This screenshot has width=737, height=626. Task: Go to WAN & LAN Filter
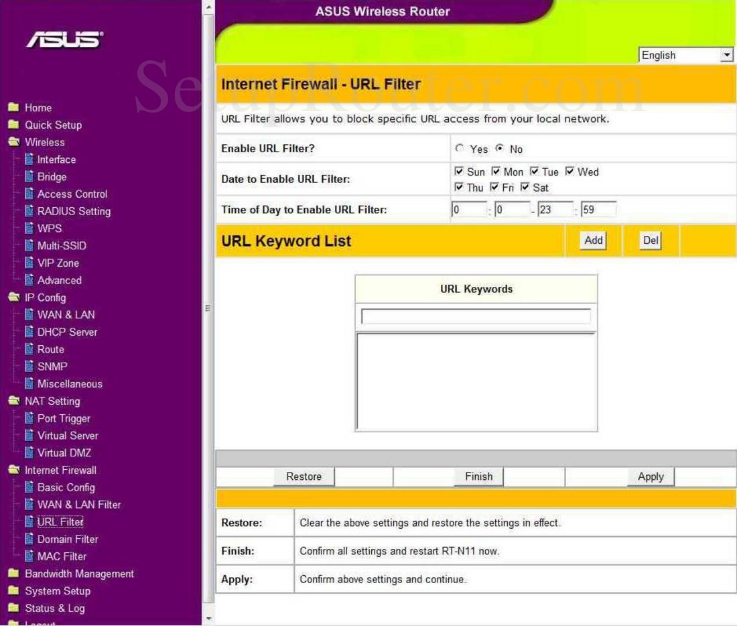(79, 505)
